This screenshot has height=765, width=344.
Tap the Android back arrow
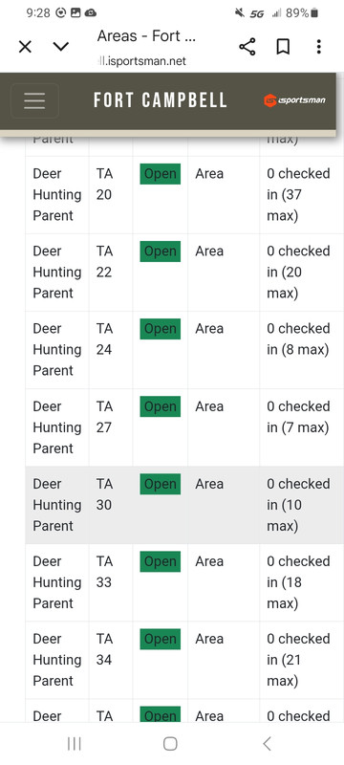[x=267, y=744]
